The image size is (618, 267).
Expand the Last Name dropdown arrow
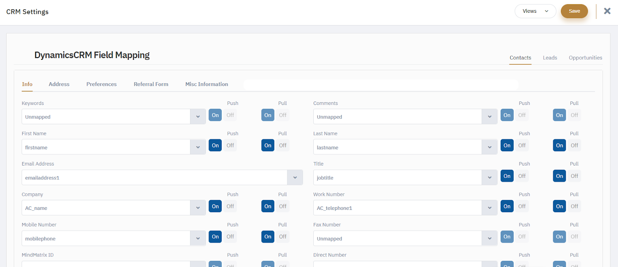pos(489,147)
